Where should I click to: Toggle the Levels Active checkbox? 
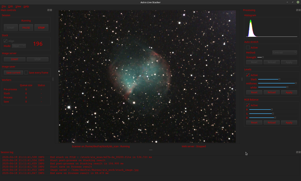point(248,75)
